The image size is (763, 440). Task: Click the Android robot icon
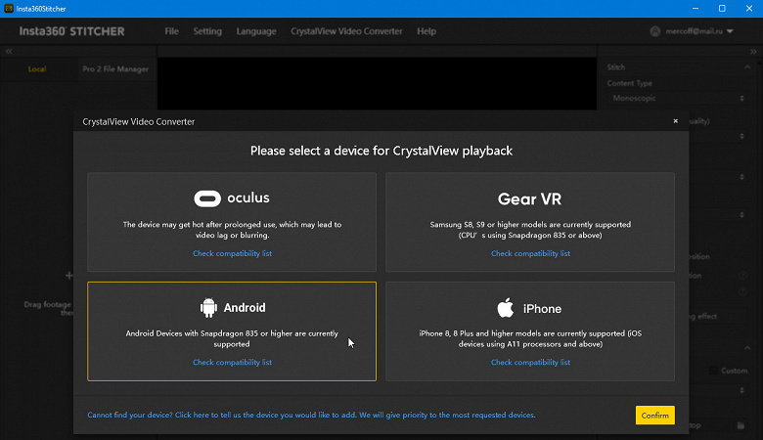click(208, 308)
